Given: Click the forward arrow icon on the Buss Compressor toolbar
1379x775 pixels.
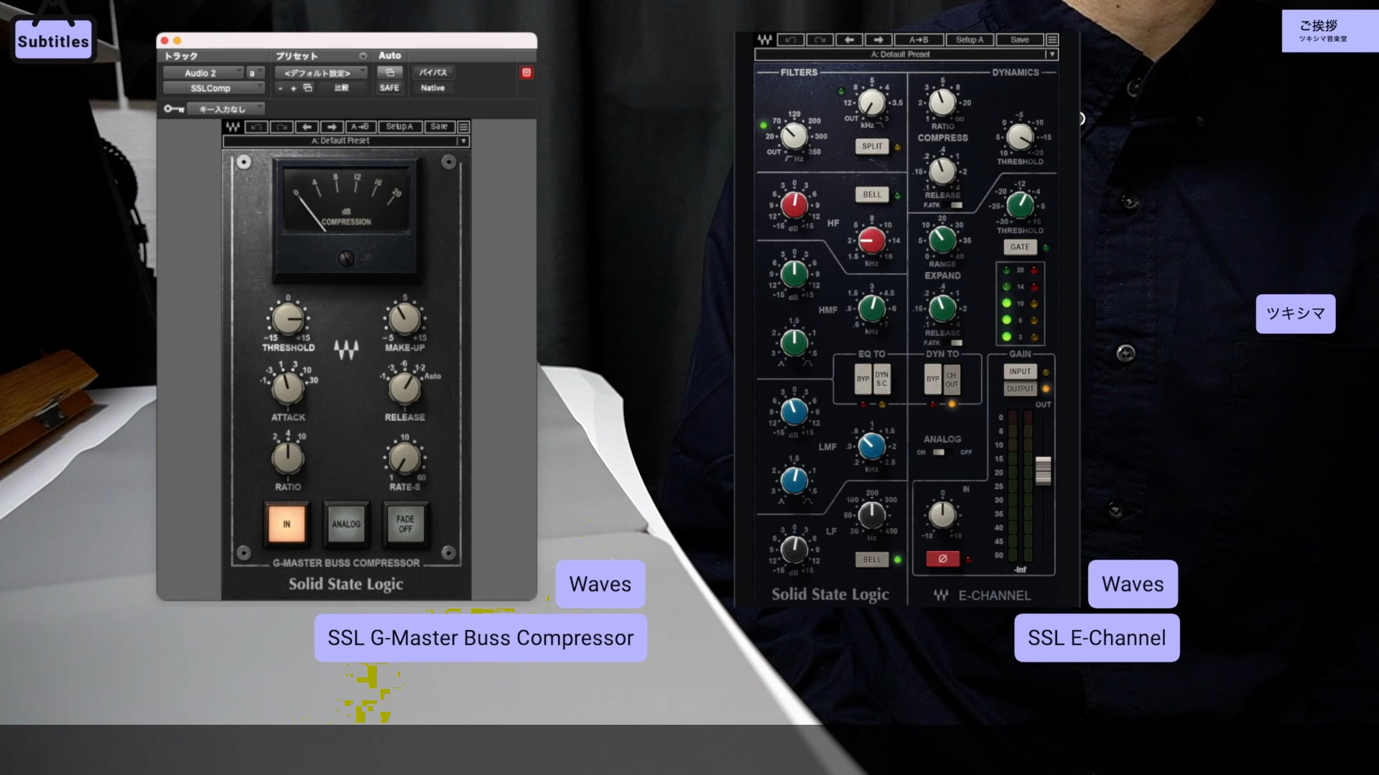Looking at the screenshot, I should [331, 126].
